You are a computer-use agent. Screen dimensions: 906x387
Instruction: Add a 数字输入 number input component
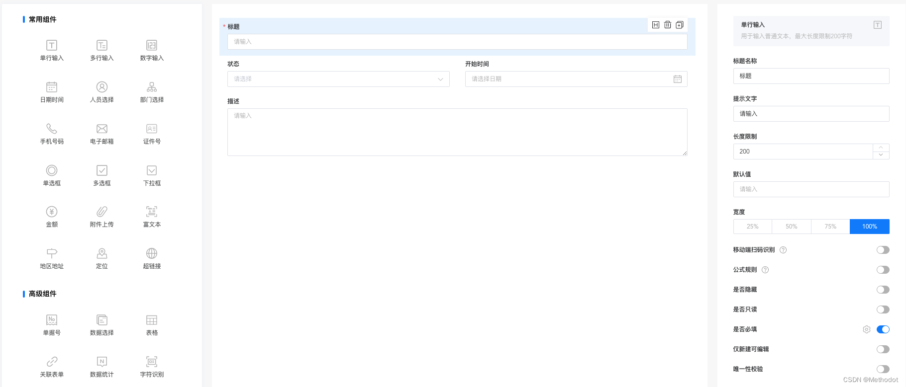pyautogui.click(x=152, y=51)
